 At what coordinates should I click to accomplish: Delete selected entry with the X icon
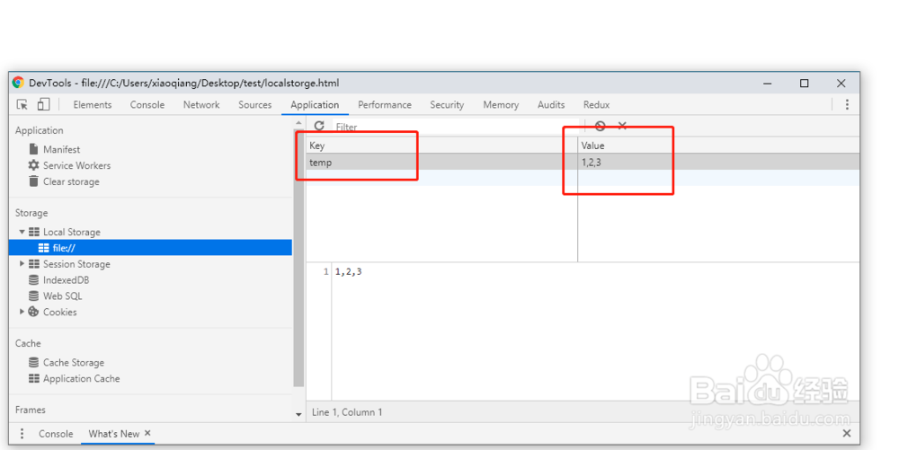(622, 126)
